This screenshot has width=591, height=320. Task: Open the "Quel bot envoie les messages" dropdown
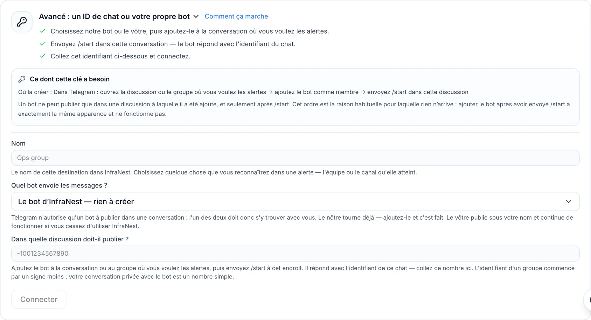[295, 201]
